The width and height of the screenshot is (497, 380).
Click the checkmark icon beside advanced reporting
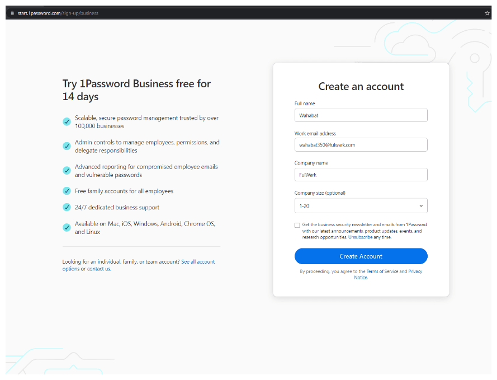[67, 170]
